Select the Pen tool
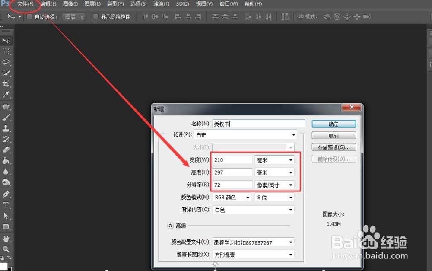 point(6,194)
